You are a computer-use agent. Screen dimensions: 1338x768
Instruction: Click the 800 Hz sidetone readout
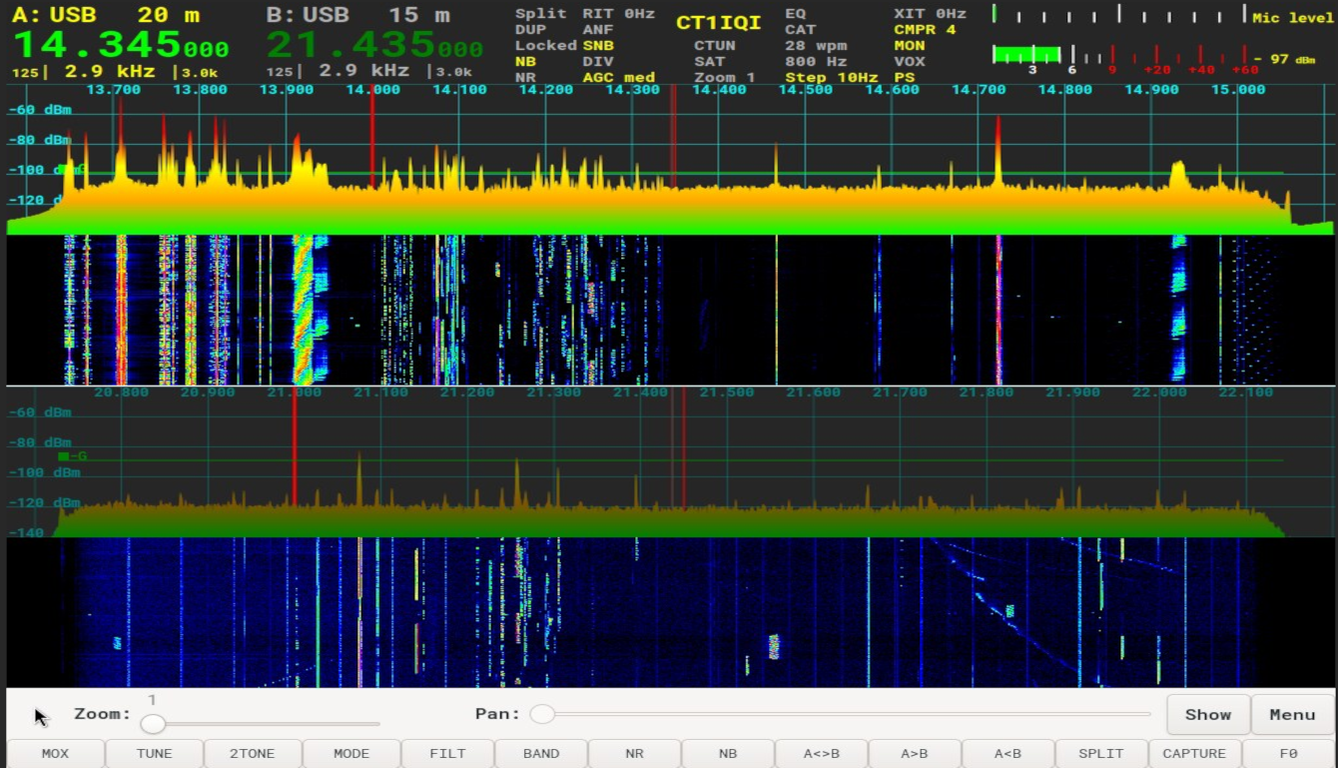click(815, 61)
